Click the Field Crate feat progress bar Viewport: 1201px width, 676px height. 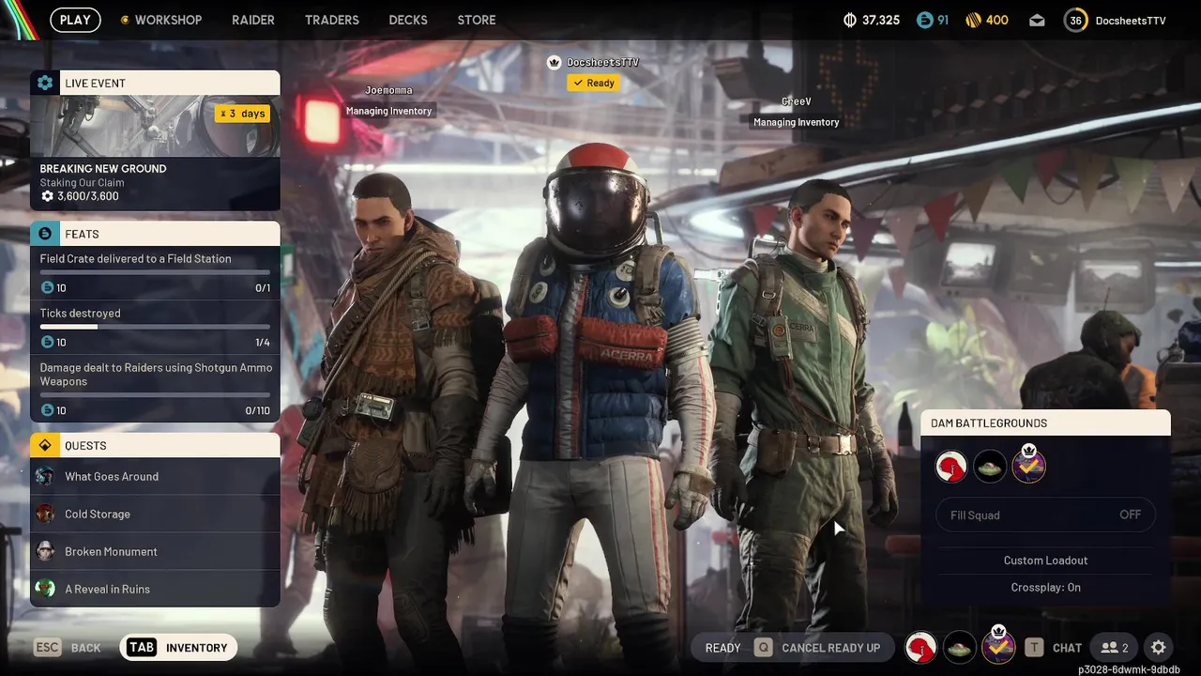click(155, 272)
